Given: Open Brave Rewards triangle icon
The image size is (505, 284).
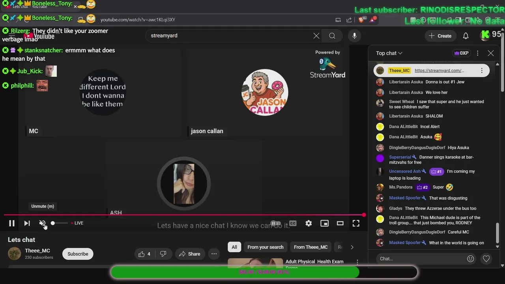Looking at the screenshot, I should point(373,19).
